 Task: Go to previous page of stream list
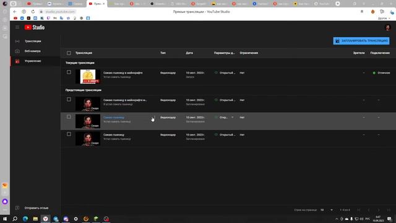pos(369,210)
